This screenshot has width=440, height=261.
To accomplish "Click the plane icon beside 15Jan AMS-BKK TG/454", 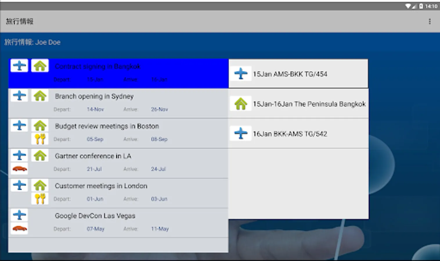I will pos(241,73).
